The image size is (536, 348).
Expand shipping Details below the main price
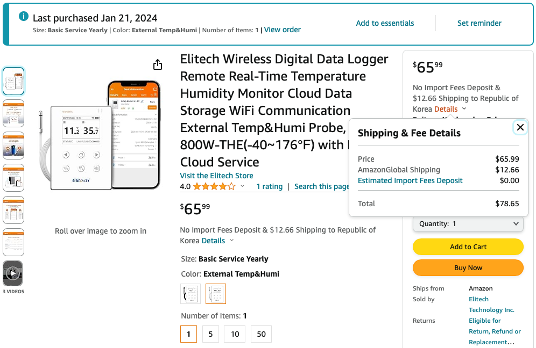[x=217, y=241]
